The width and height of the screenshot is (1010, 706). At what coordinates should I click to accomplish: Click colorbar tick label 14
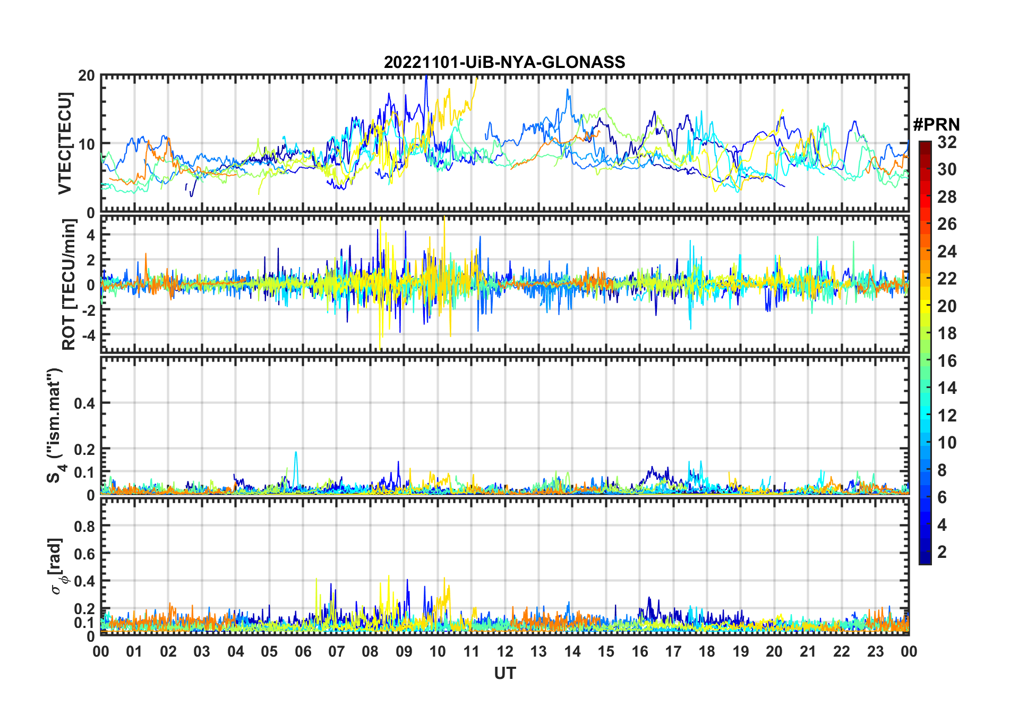pyautogui.click(x=947, y=388)
